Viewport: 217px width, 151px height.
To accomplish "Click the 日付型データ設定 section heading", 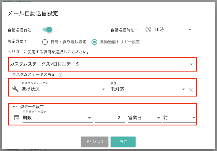I will pos(28,107).
